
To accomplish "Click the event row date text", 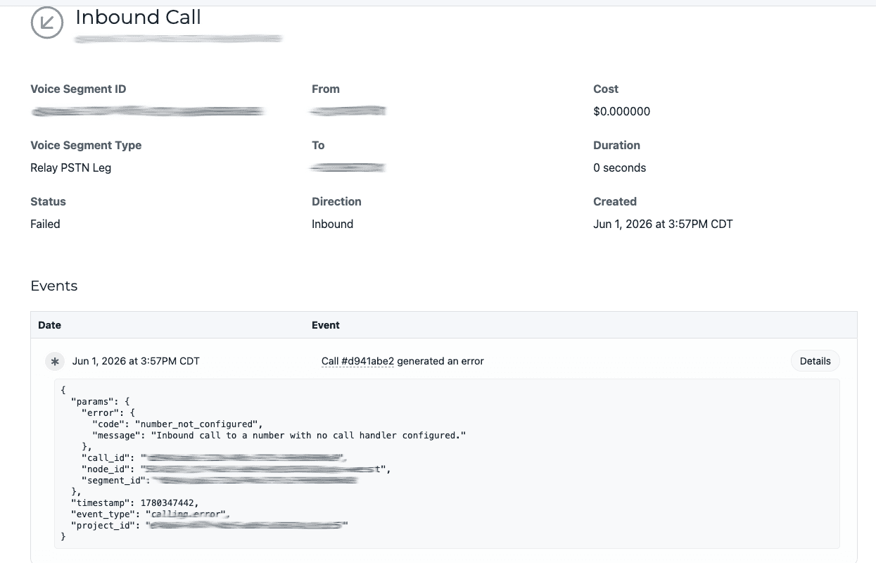I will (x=136, y=361).
